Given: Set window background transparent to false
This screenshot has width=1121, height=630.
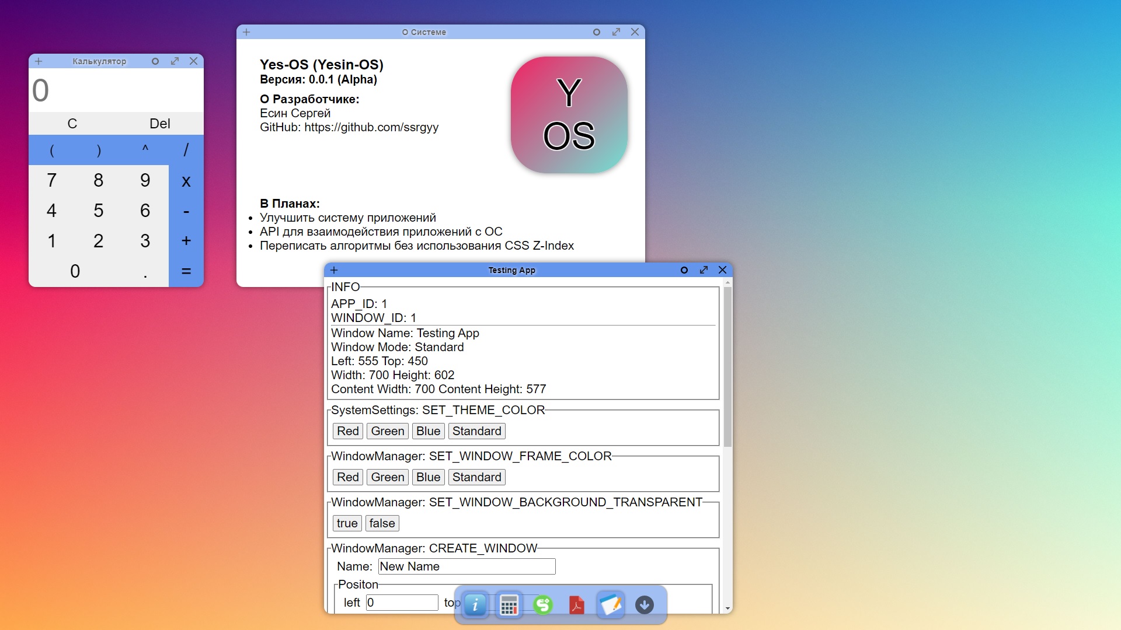Looking at the screenshot, I should (382, 523).
